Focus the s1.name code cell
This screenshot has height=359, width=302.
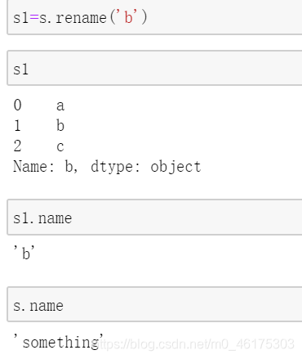[154, 217]
